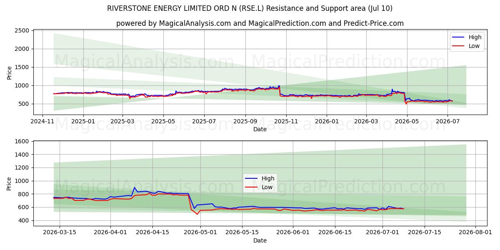This screenshot has width=500, height=250.
Task: Click the '2025-03' x-axis label in the top chart
Action: click(x=122, y=121)
